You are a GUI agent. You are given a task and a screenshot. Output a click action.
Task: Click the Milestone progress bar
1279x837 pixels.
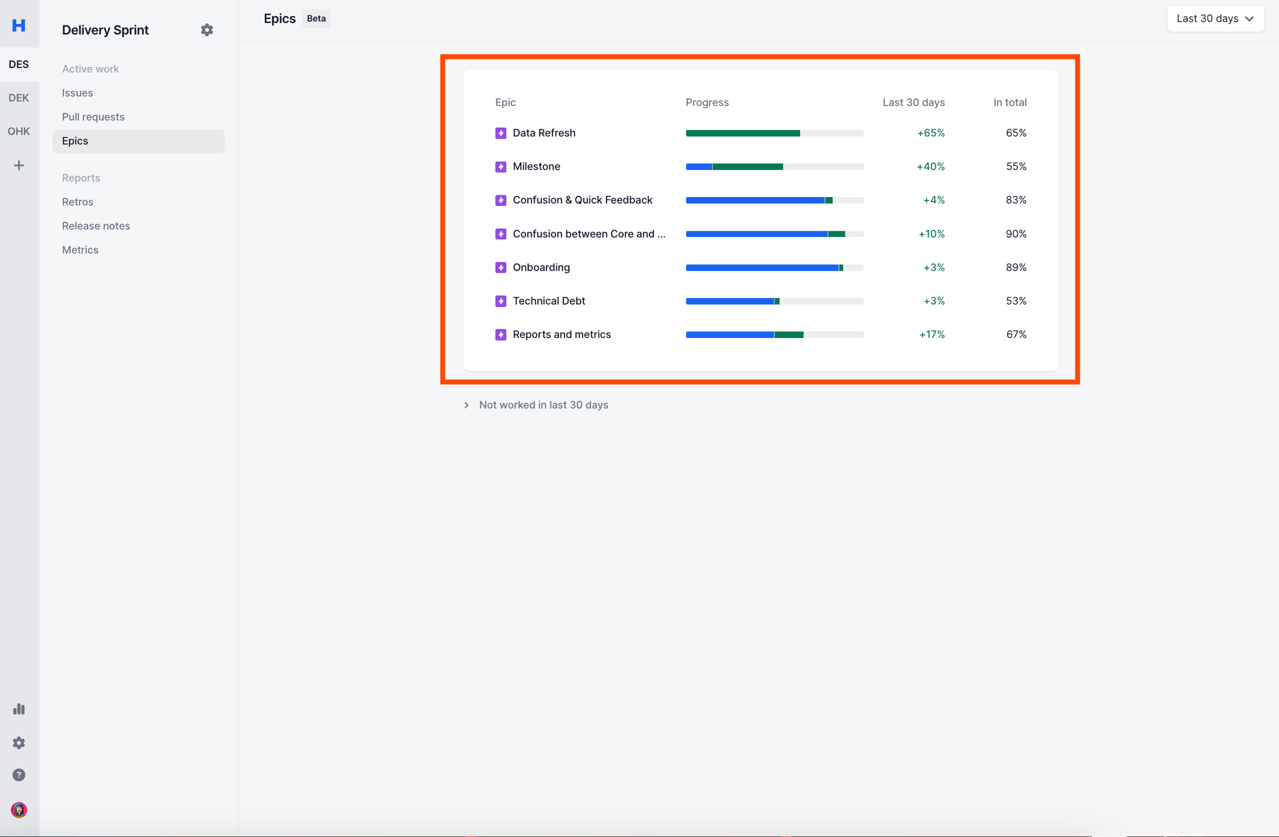pos(774,167)
